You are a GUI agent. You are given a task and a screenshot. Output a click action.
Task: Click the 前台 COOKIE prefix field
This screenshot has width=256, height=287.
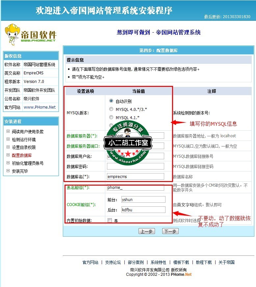[143, 199]
